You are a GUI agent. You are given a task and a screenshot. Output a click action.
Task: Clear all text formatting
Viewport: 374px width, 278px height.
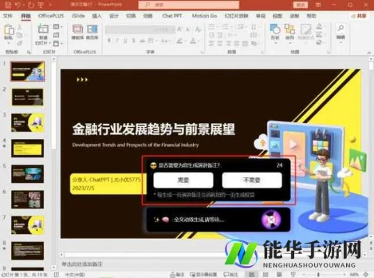tap(197, 29)
